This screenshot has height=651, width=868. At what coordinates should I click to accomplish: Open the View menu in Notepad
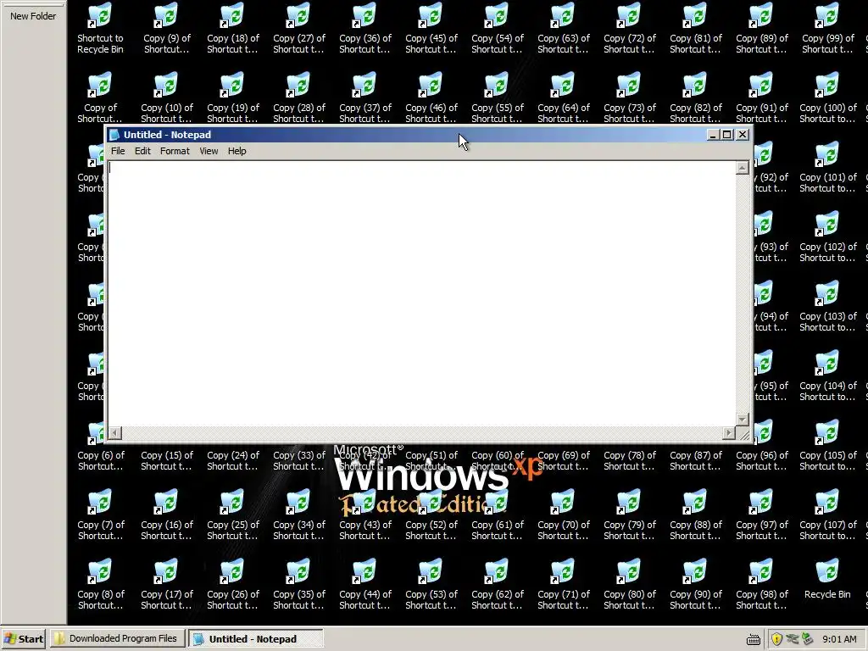tap(209, 151)
